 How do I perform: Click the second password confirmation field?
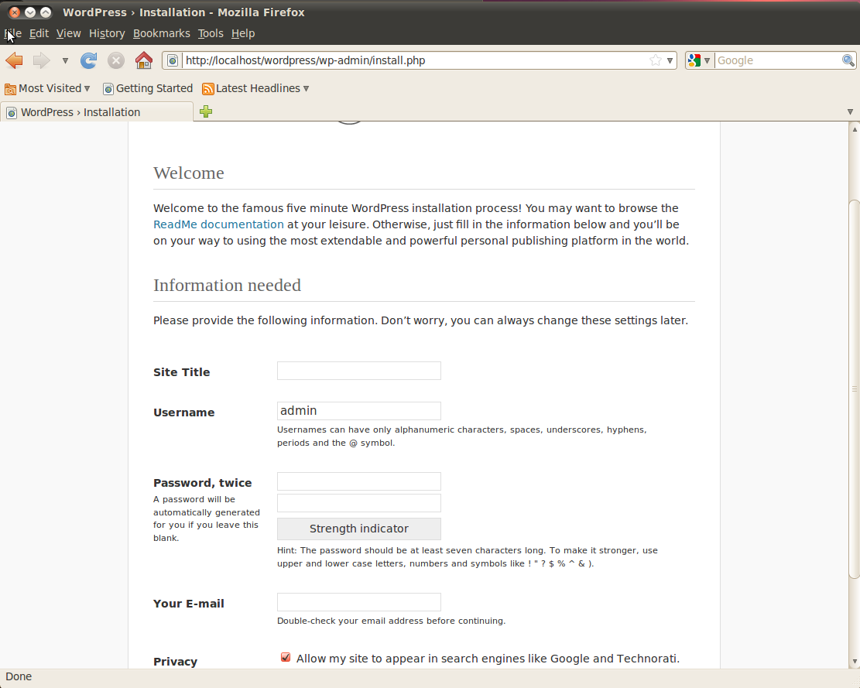pos(358,503)
